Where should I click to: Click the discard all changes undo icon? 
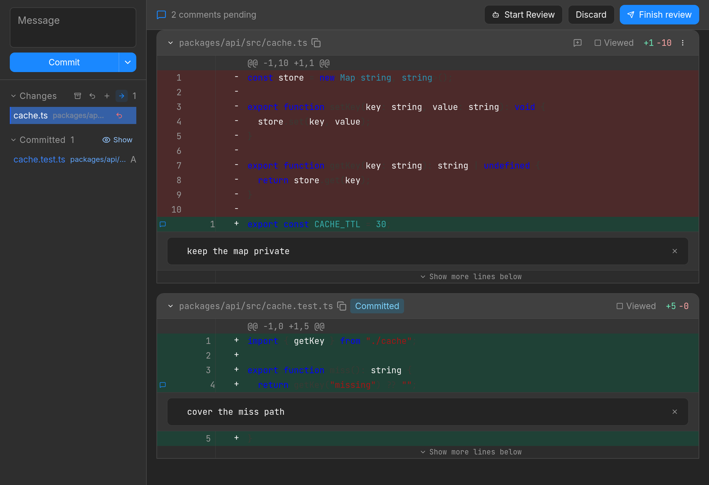(92, 96)
